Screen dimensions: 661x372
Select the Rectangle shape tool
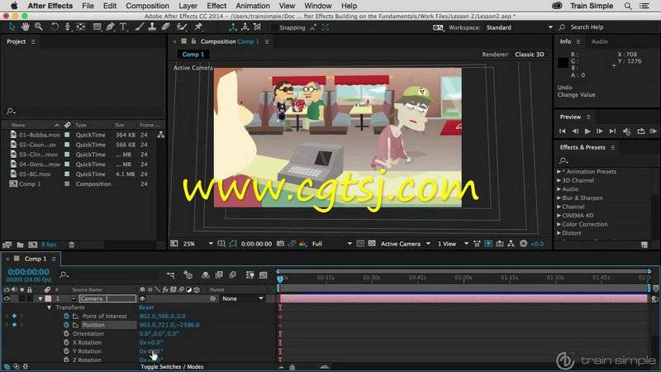point(97,27)
